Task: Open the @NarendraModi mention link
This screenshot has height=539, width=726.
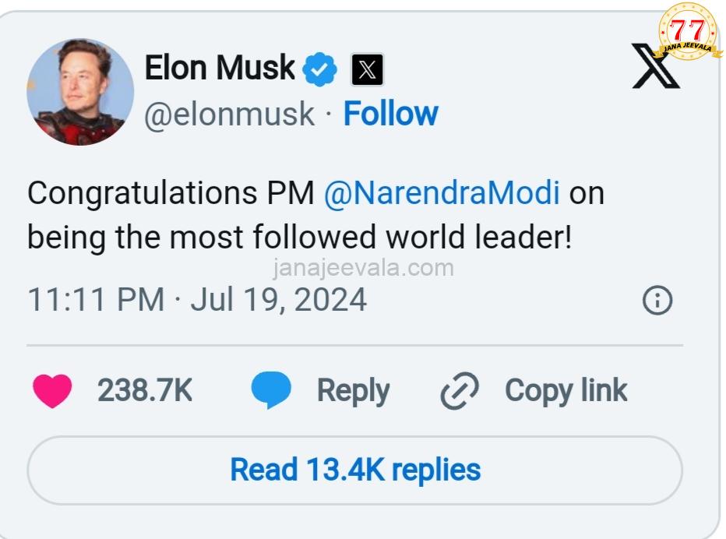Action: [441, 193]
